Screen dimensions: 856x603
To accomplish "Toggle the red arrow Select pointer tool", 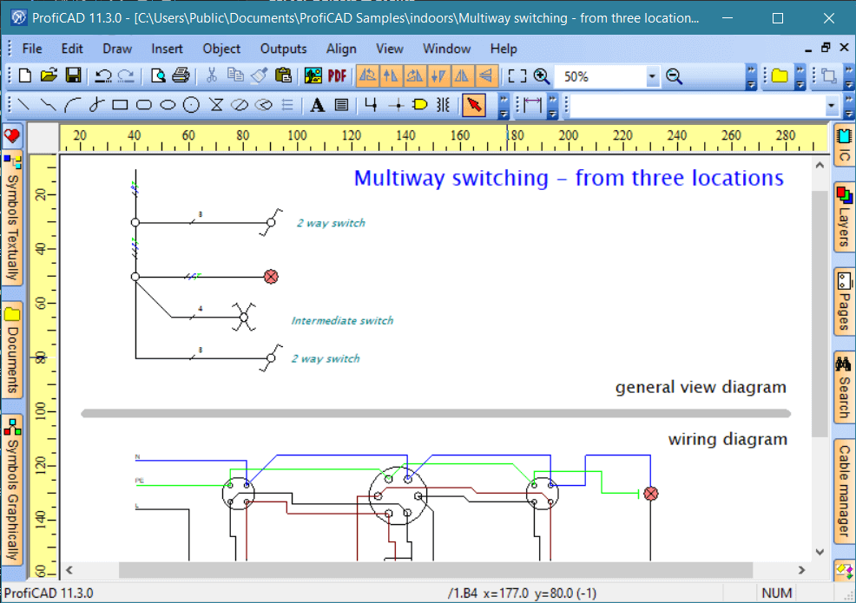I will coord(473,106).
